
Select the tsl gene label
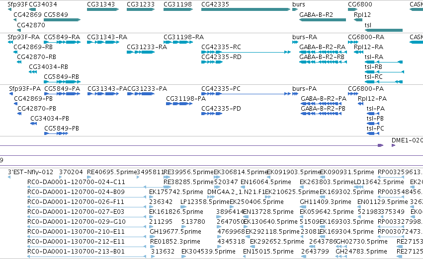coord(368,25)
